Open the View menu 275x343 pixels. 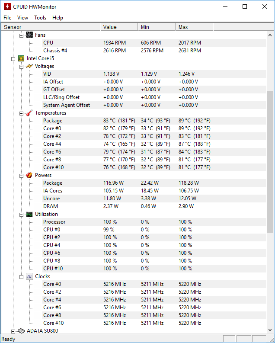coord(22,18)
